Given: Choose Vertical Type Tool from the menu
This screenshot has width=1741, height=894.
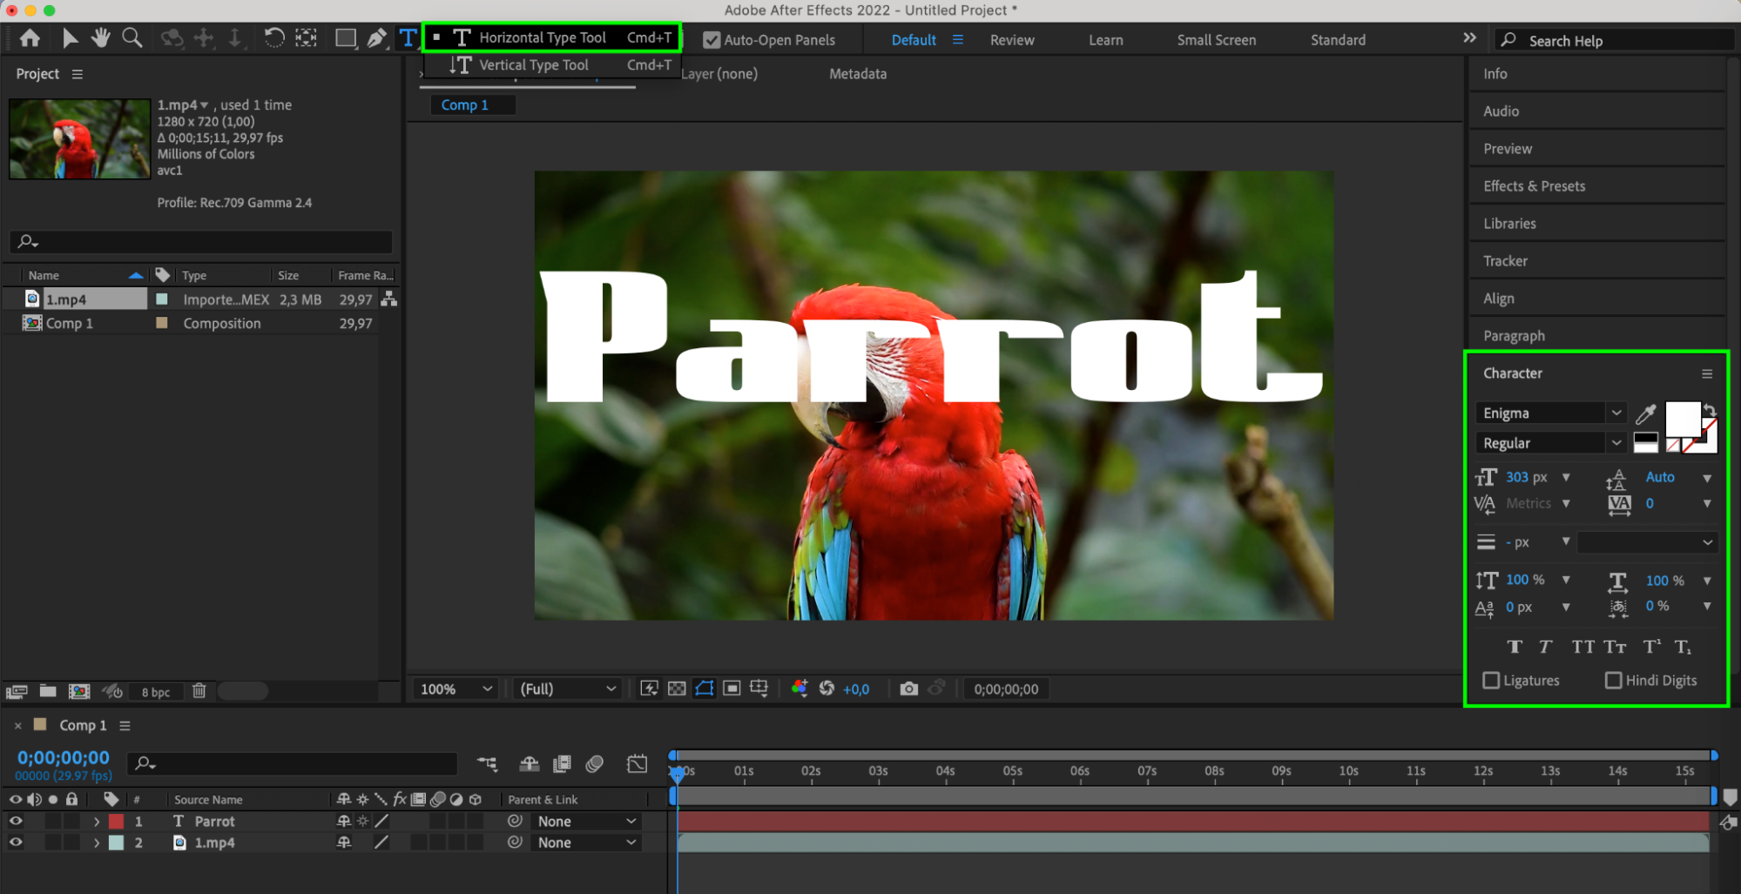Looking at the screenshot, I should 533,65.
